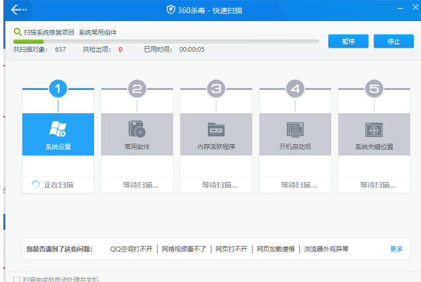This screenshot has width=421, height=282.
Task: Open the 系统设置 Windows icon tile
Action: tap(58, 134)
